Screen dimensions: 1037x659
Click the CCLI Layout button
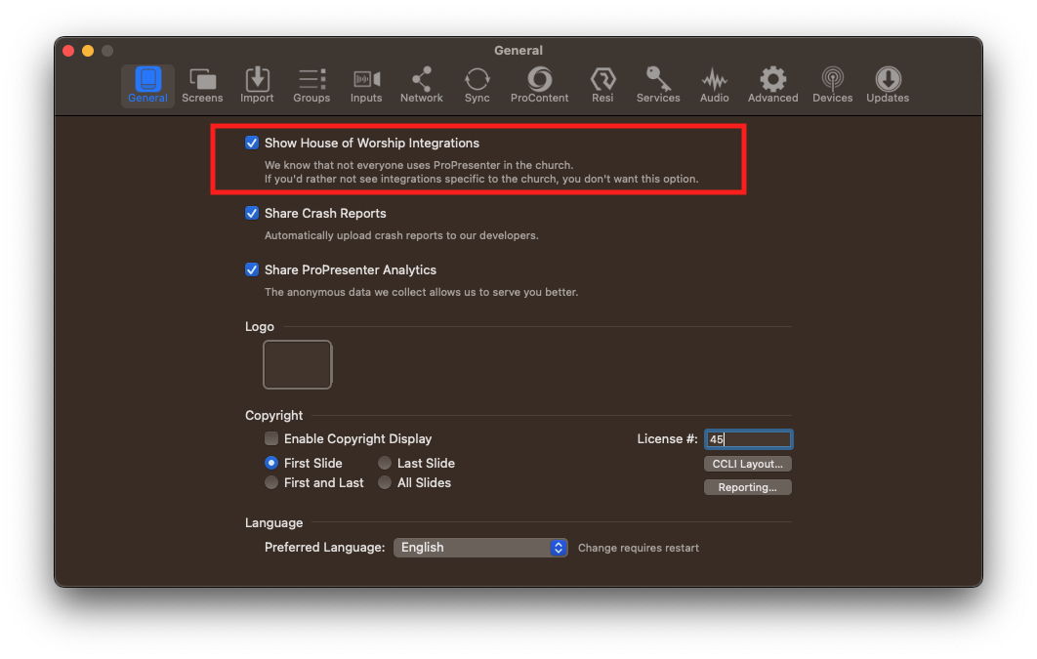pos(747,464)
